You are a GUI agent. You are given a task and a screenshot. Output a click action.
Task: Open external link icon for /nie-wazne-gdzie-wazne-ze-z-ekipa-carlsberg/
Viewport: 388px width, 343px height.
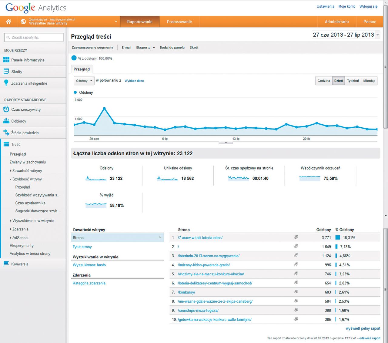296,301
